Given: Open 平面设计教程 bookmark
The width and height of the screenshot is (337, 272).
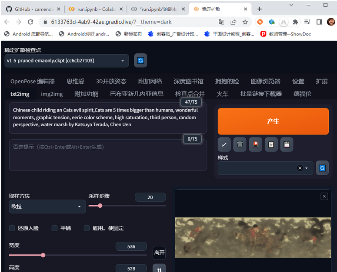Looking at the screenshot, I should coord(230,34).
